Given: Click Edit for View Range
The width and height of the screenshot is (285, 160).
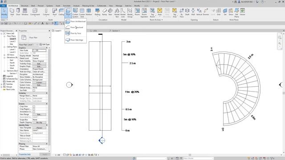Looking at the screenshot, I should click(39, 115).
